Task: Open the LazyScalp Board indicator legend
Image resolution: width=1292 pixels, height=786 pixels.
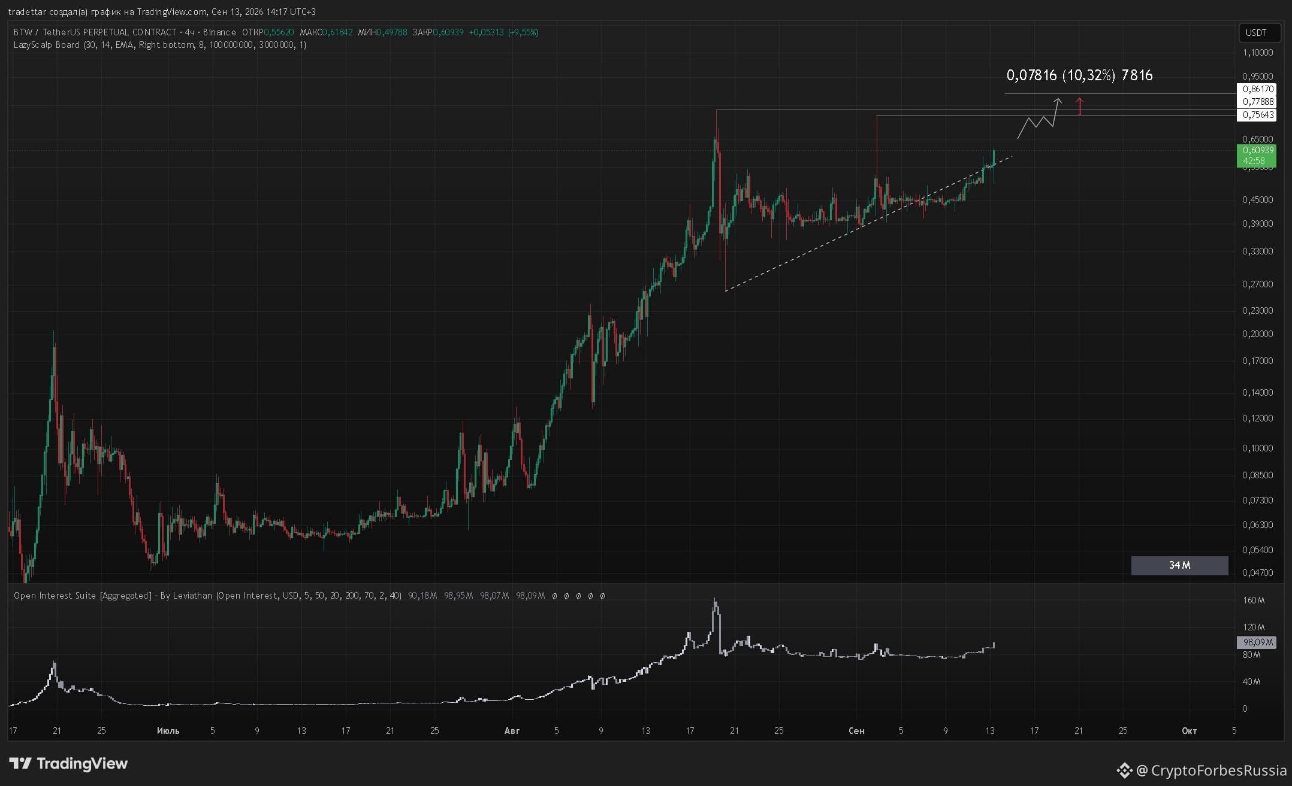Action: (160, 45)
